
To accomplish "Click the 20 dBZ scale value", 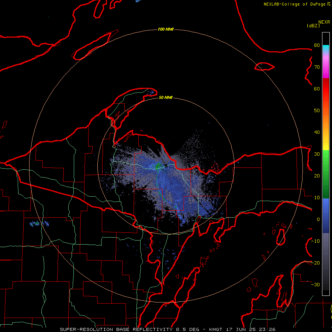I will coord(317,176).
